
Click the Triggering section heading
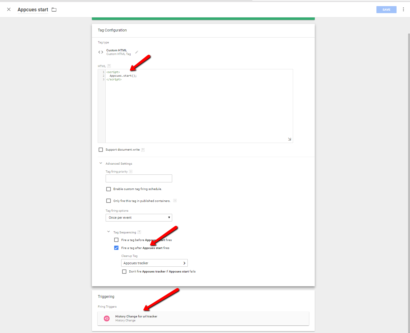106,297
